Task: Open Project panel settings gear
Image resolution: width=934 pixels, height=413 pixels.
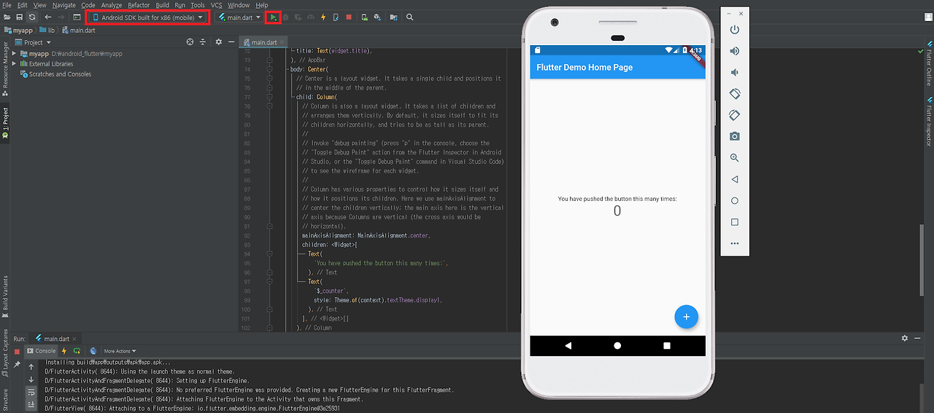Action: click(x=218, y=42)
